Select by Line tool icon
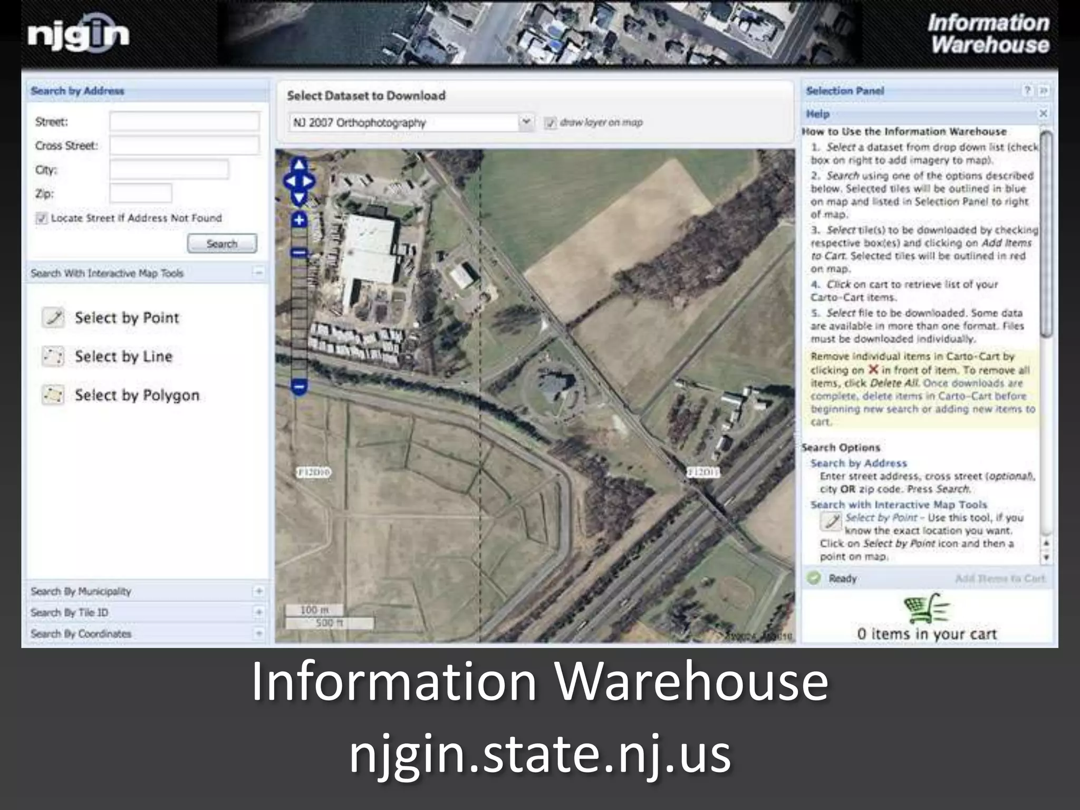 (x=53, y=356)
